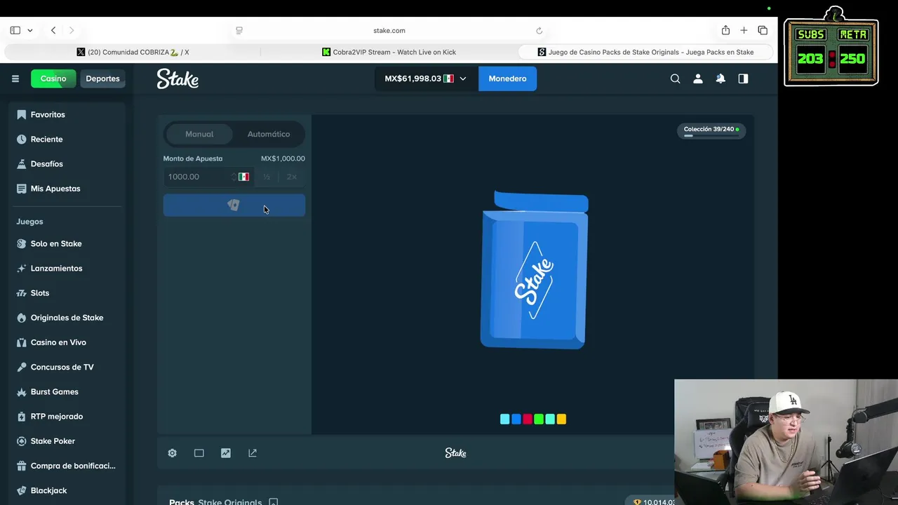Open Originales de Stake category
The width and height of the screenshot is (898, 505).
[x=68, y=317]
